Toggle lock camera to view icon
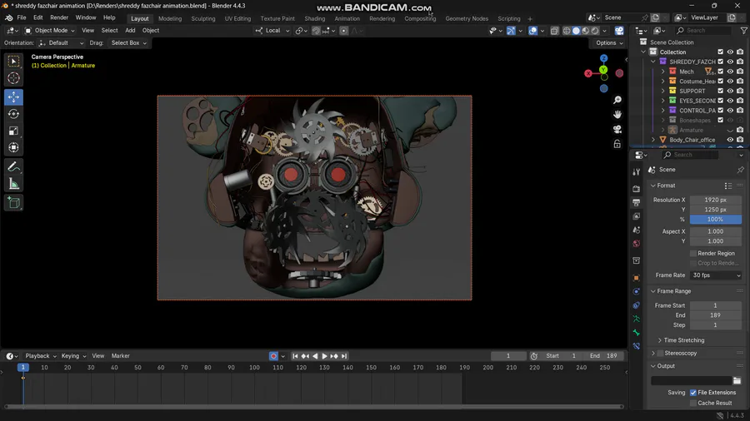The image size is (750, 421). 617,144
